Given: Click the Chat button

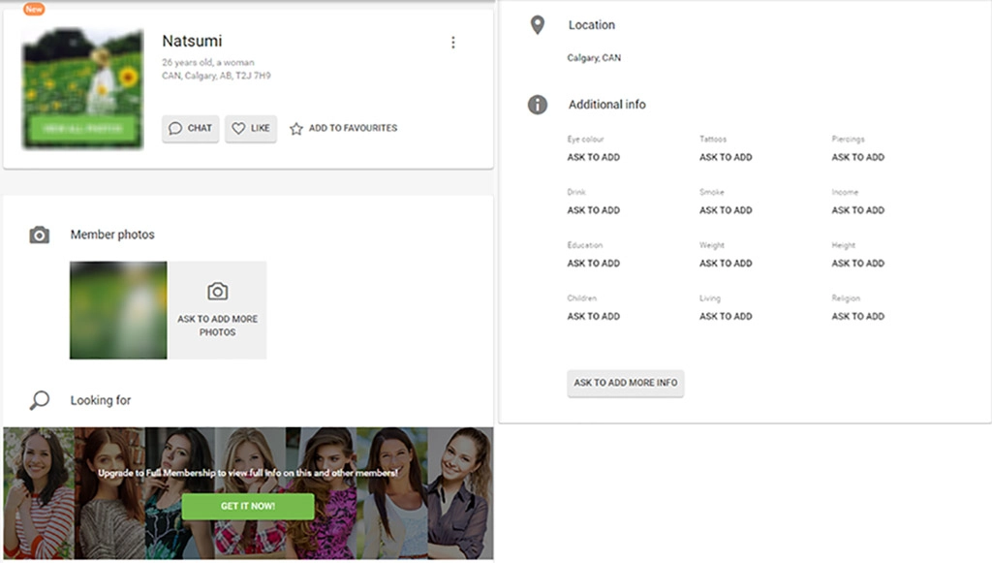Looking at the screenshot, I should click(190, 128).
